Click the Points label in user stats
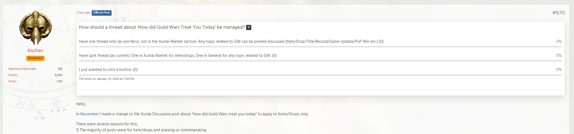The width and height of the screenshot is (574, 134). point(13,75)
